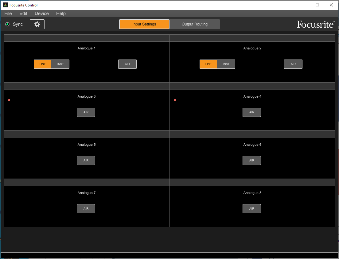Set Analogue 1 input to LINE
Screen dimensions: 339x259
[x=43, y=64]
